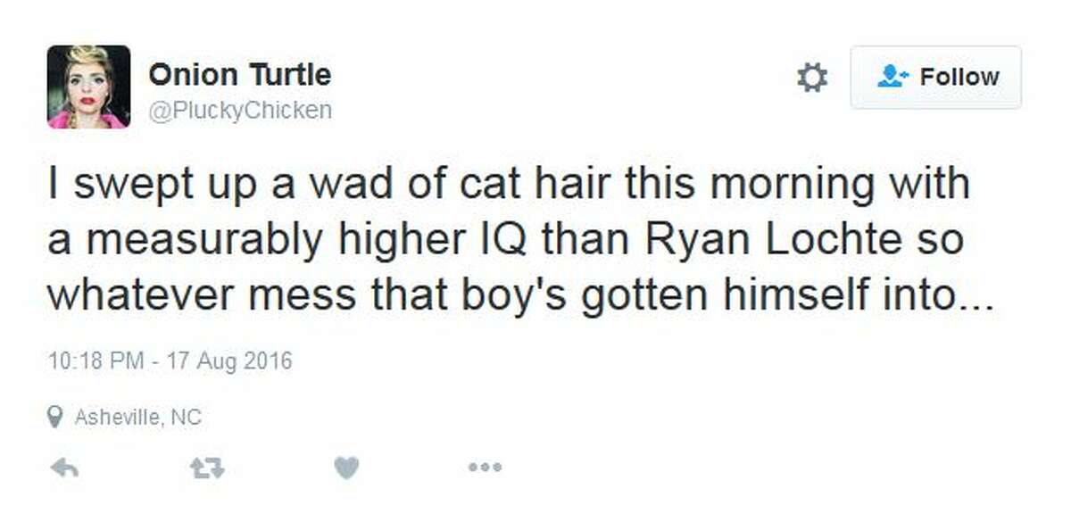Click the location pin icon beside Asheville, NC
Screen dimensions: 1071x522
57,416
